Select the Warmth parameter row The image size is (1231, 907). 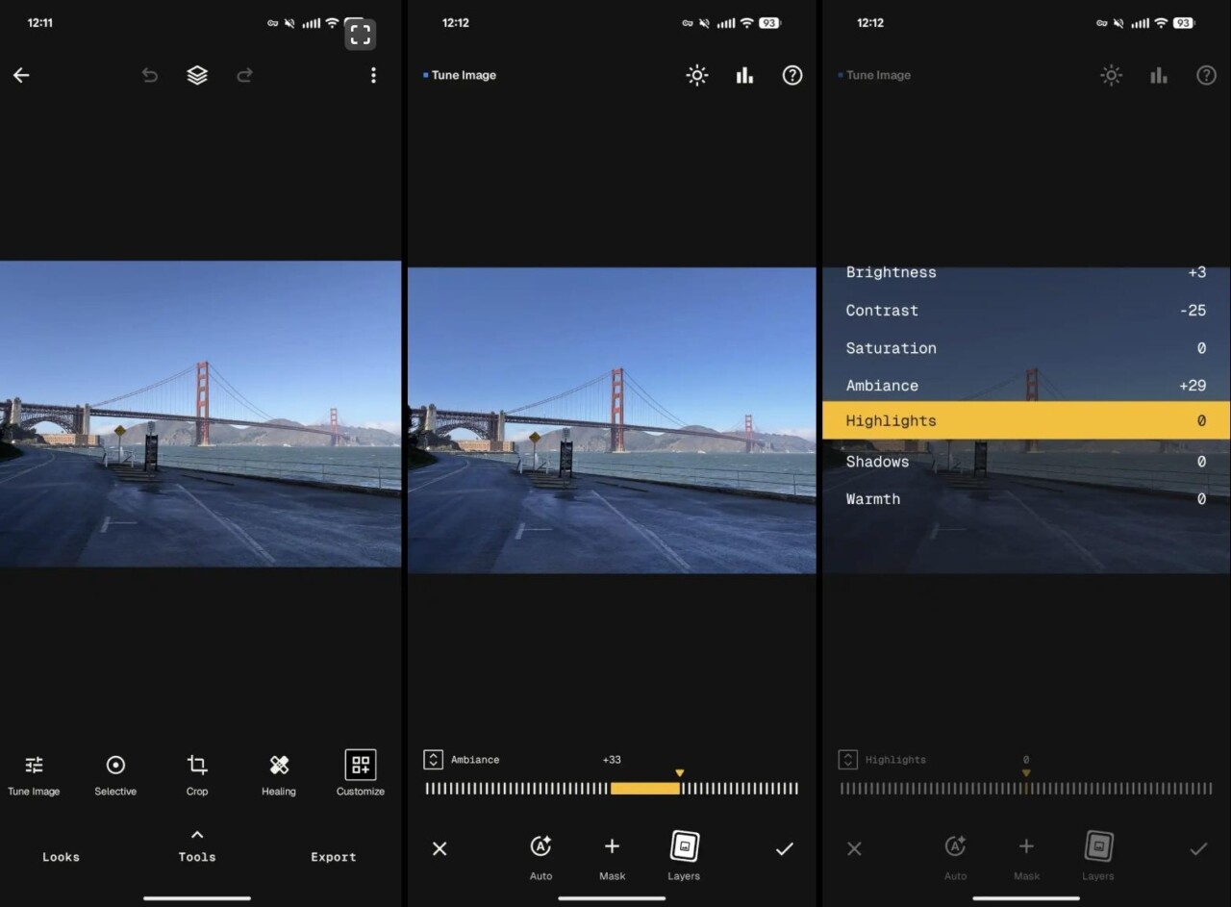coord(1026,499)
